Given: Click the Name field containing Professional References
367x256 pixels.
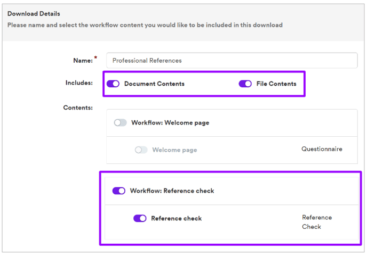Looking at the screenshot, I should coord(232,61).
